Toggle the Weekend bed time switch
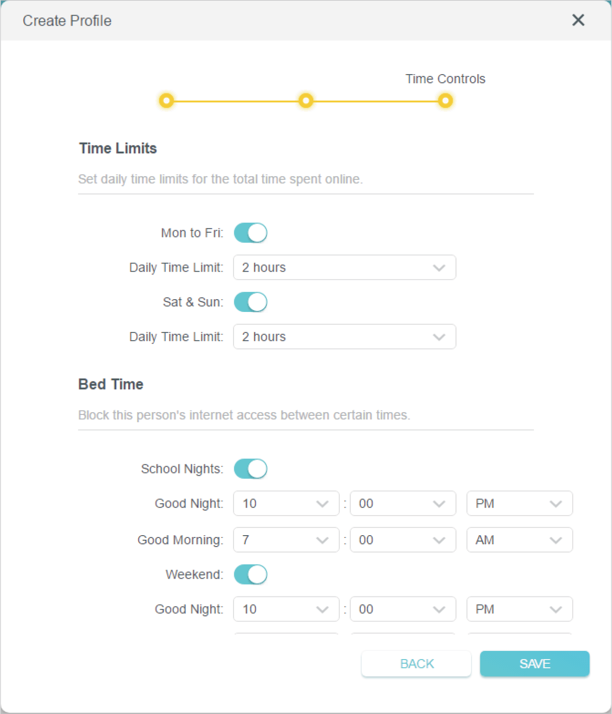This screenshot has height=714, width=612. click(250, 574)
